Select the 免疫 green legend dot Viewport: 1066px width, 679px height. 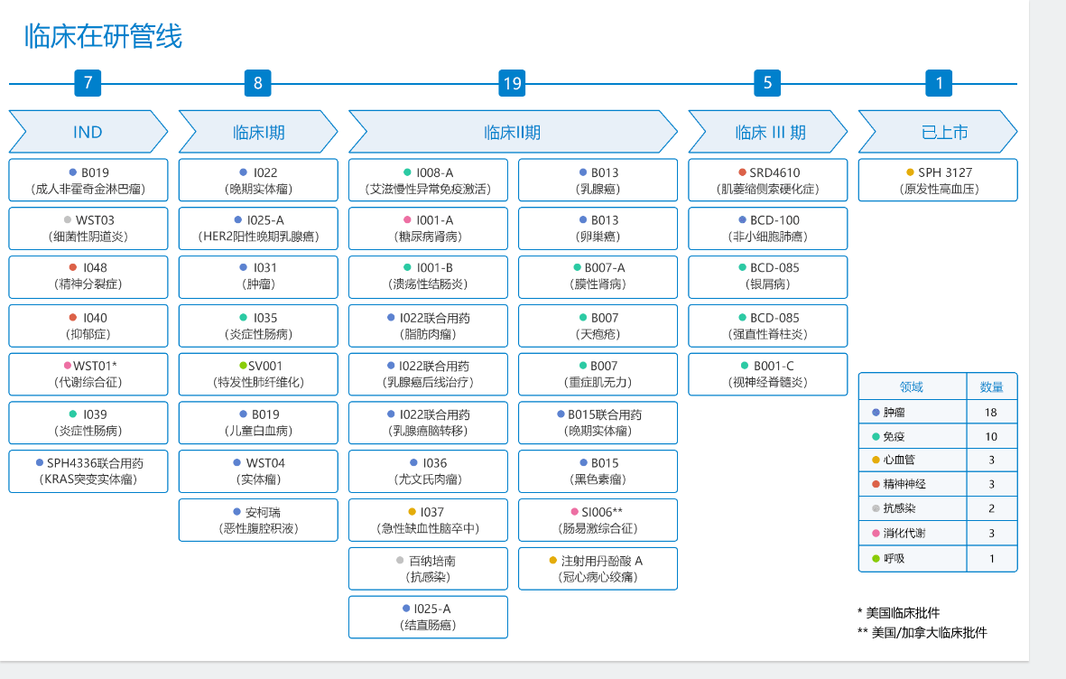point(876,437)
